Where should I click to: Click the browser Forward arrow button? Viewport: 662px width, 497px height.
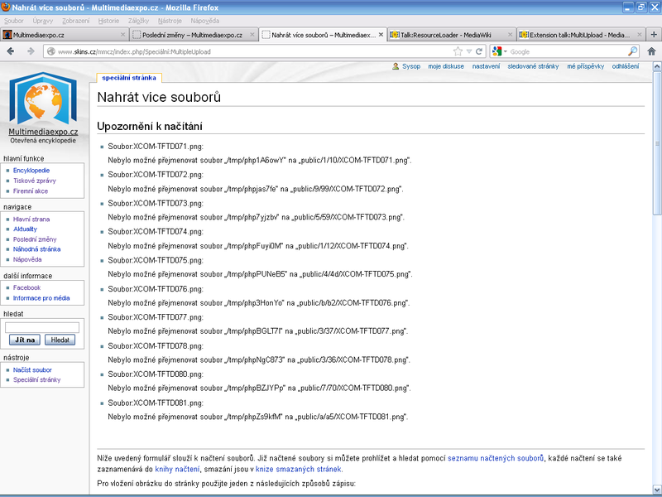(31, 51)
